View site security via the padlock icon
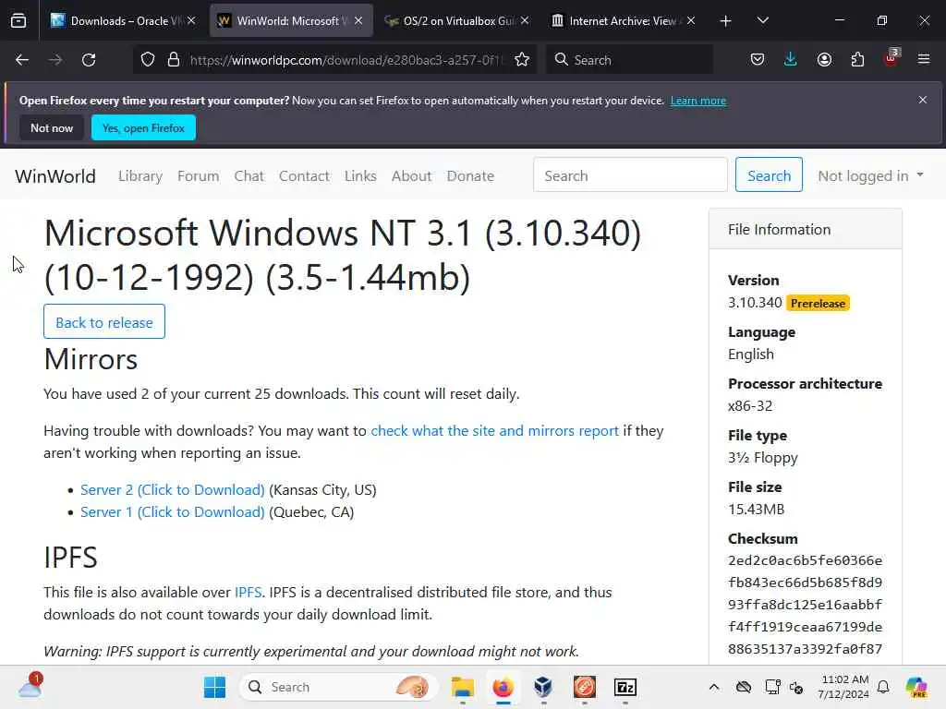Viewport: 946px width, 709px height. click(x=174, y=60)
